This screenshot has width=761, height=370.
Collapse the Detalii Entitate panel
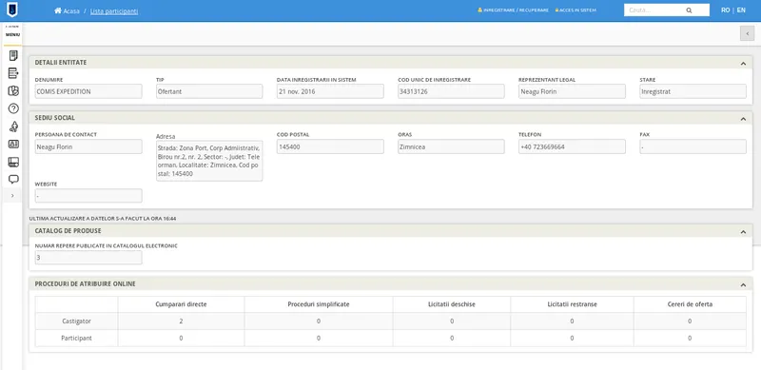[x=743, y=63]
